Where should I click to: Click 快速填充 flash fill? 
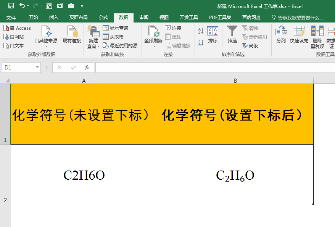299,34
